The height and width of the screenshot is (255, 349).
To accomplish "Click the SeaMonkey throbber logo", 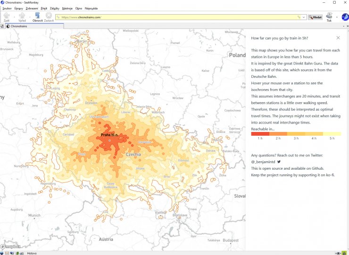I will (x=345, y=17).
